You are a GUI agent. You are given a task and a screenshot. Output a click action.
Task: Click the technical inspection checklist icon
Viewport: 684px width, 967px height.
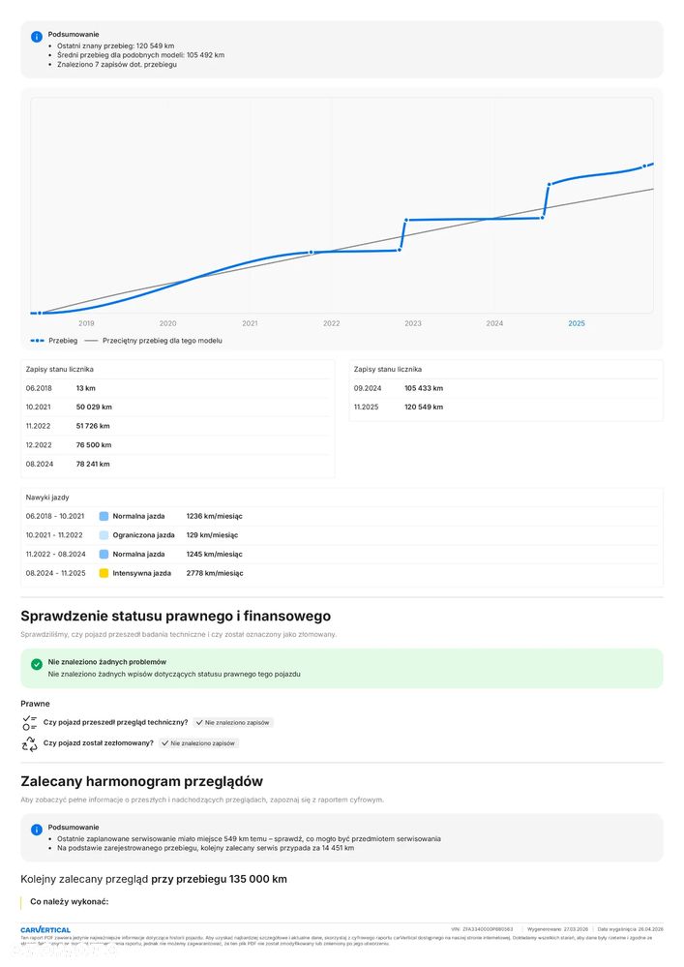pyautogui.click(x=29, y=722)
